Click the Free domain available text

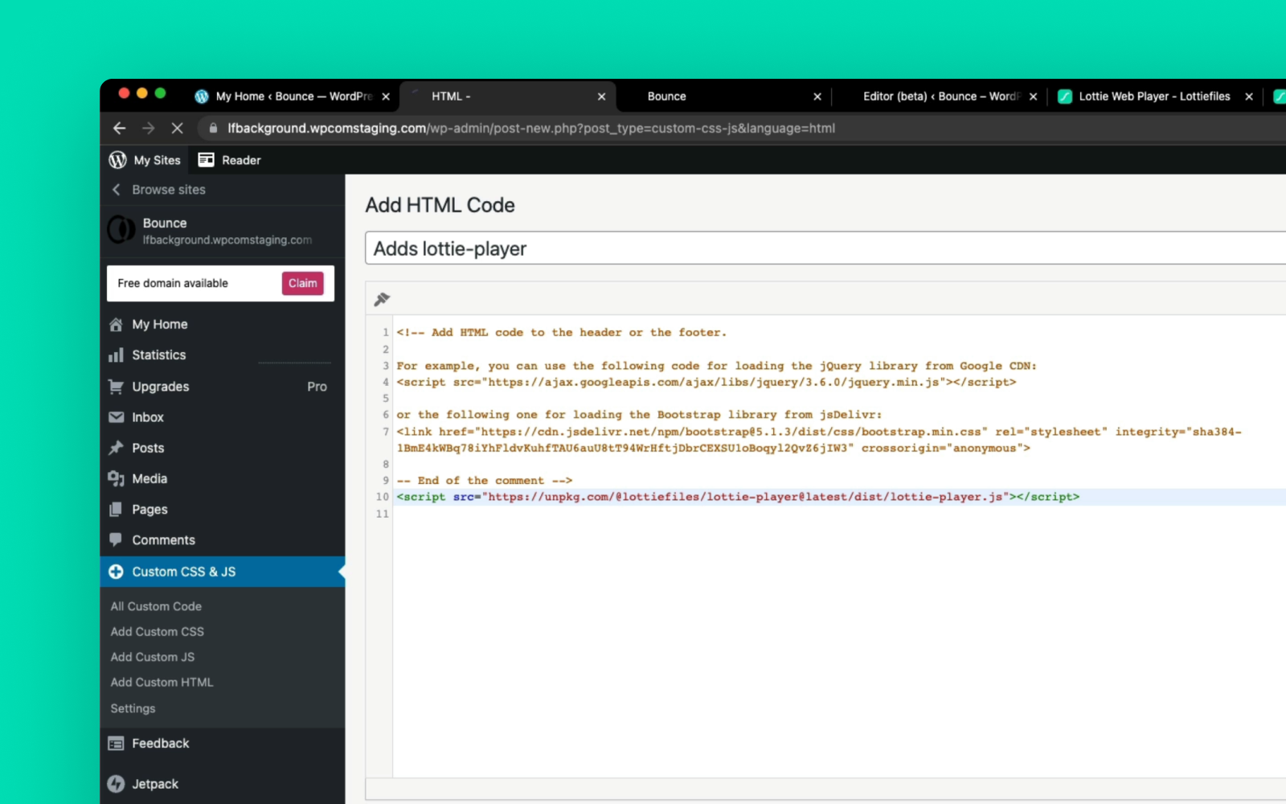[x=173, y=283]
